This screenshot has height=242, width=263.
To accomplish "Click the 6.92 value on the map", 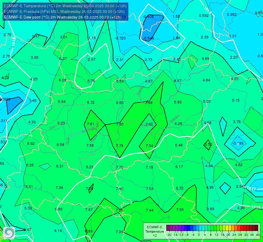I will (31, 144).
